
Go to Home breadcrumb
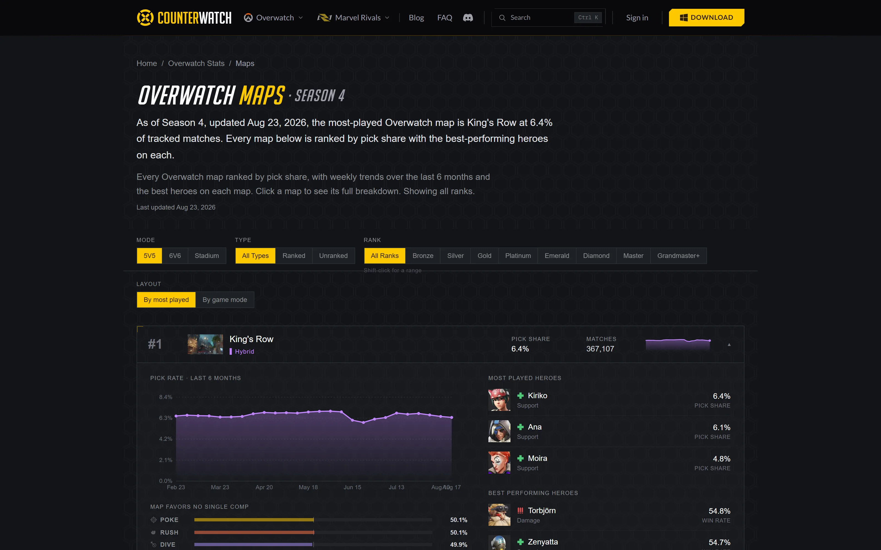coord(147,63)
